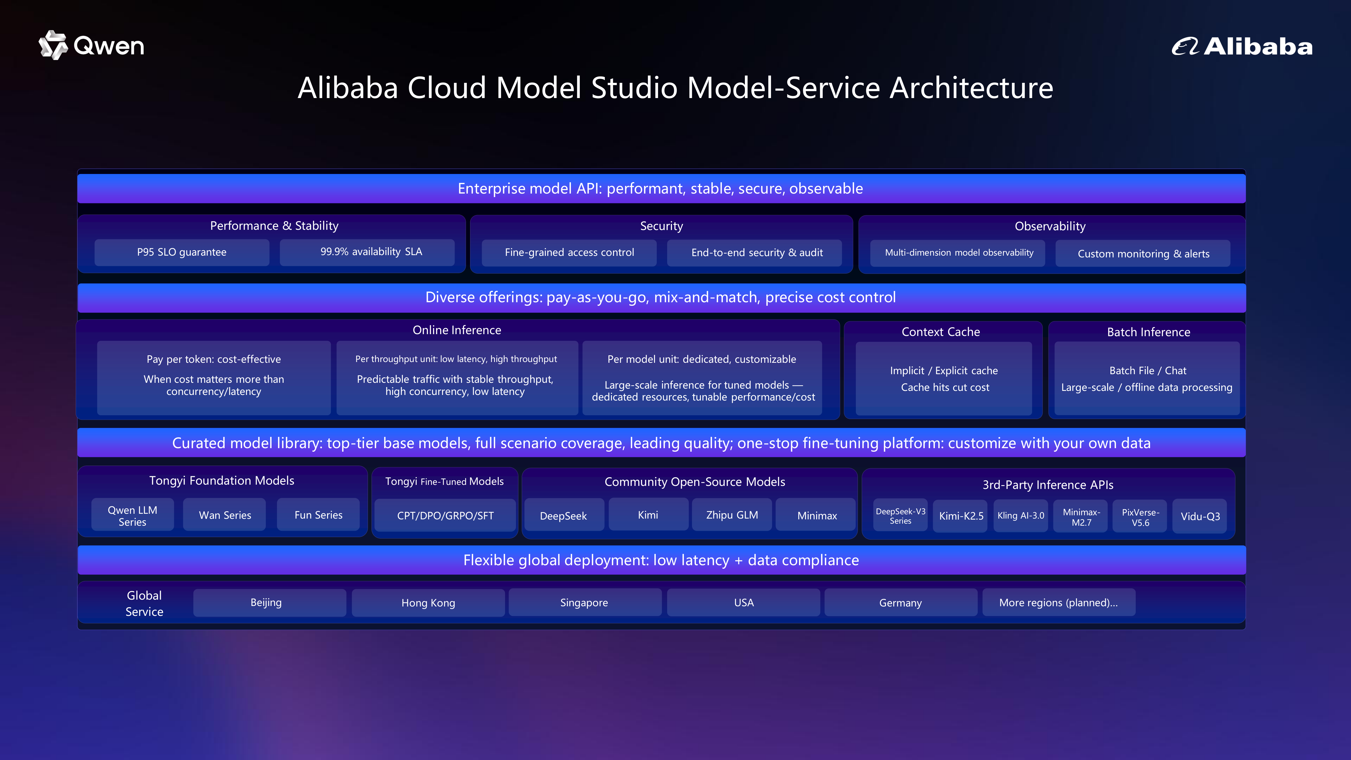Select the "PixVerse-V5.6" box
The image size is (1351, 760).
1140,517
